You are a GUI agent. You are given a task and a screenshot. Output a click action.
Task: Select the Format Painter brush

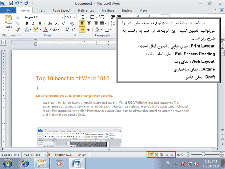click(18, 30)
